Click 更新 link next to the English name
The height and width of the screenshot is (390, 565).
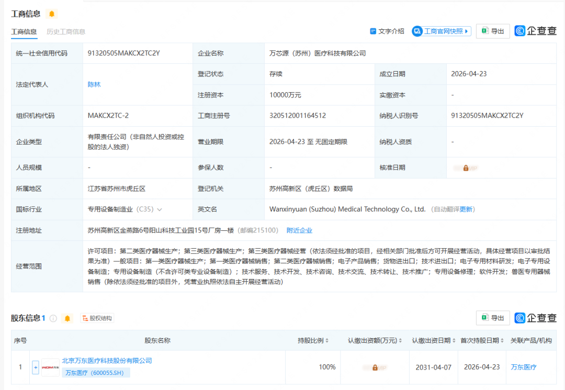coord(466,209)
